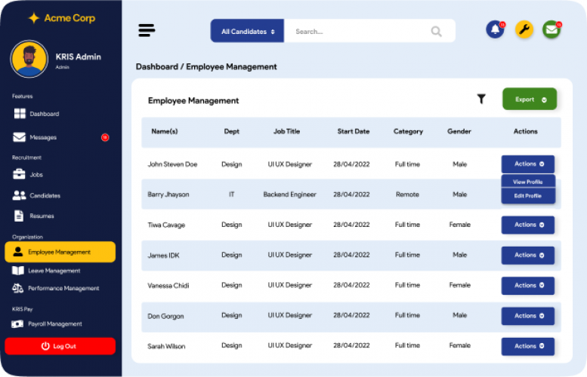Open Payroll Management in the sidebar
Screen dimensions: 587x377
(x=54, y=324)
